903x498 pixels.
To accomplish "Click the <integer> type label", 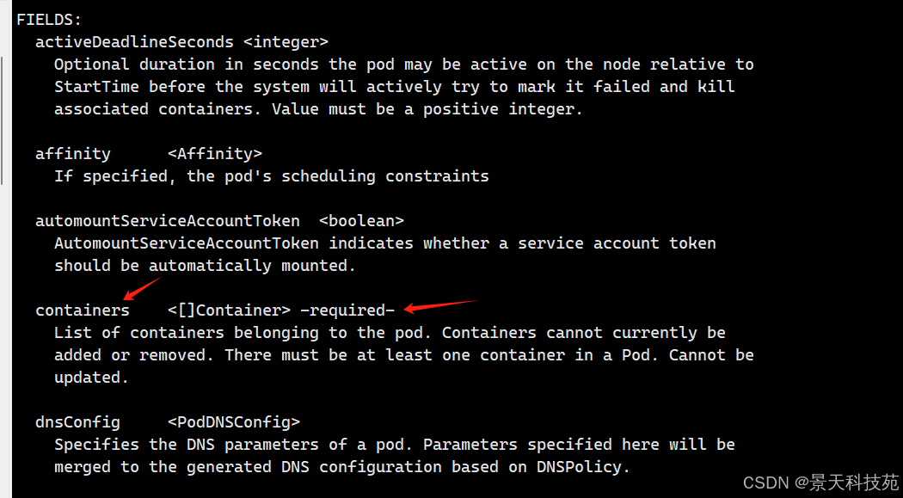I will pos(286,41).
